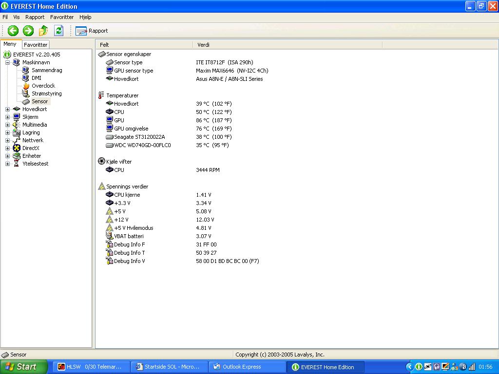Click the EVEREST tray icon

pos(419,367)
